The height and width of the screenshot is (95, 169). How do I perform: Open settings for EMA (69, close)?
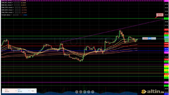coord(17,5)
